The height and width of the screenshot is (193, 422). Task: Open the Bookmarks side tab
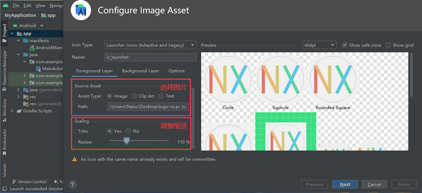coord(4,142)
